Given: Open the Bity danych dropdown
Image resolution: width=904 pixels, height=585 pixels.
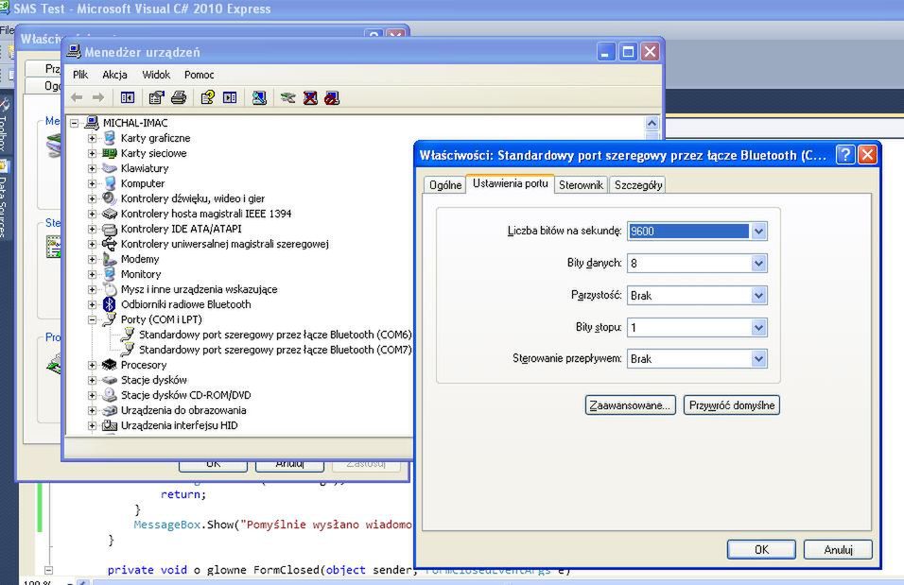Looking at the screenshot, I should 758,264.
